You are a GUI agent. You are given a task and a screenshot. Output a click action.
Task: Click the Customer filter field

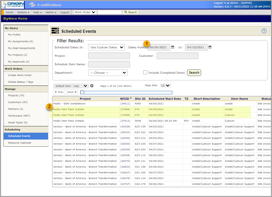(177, 56)
